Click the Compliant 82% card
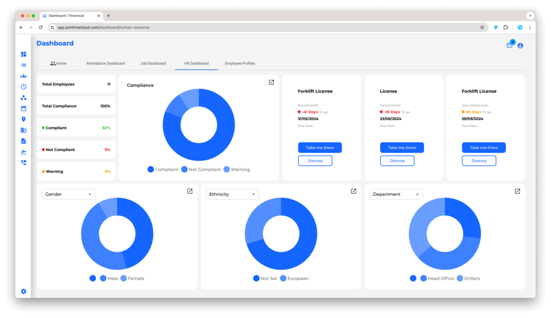Viewport: 551px width, 318px height. pos(76,128)
